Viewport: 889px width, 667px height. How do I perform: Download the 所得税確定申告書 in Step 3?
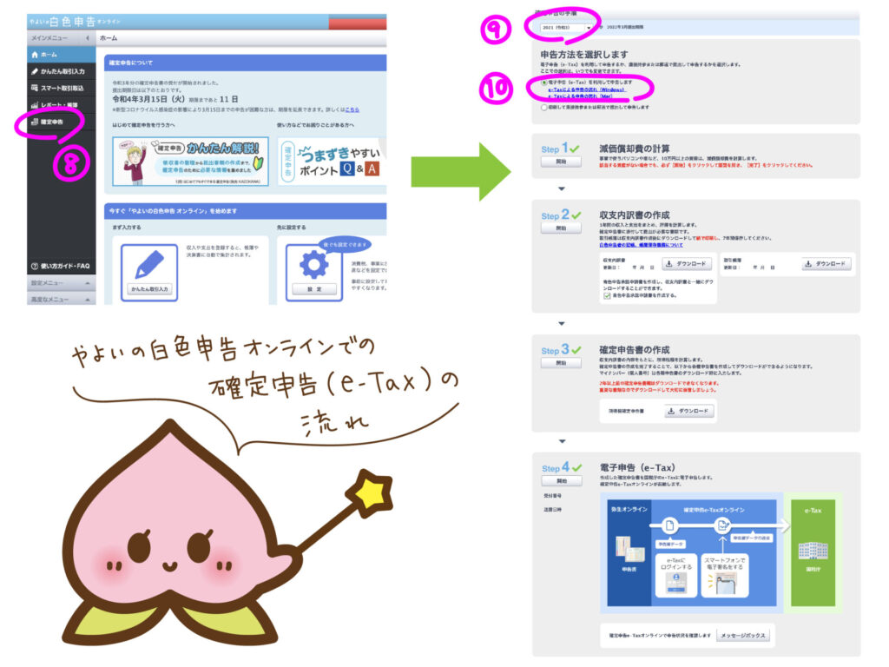click(x=688, y=411)
